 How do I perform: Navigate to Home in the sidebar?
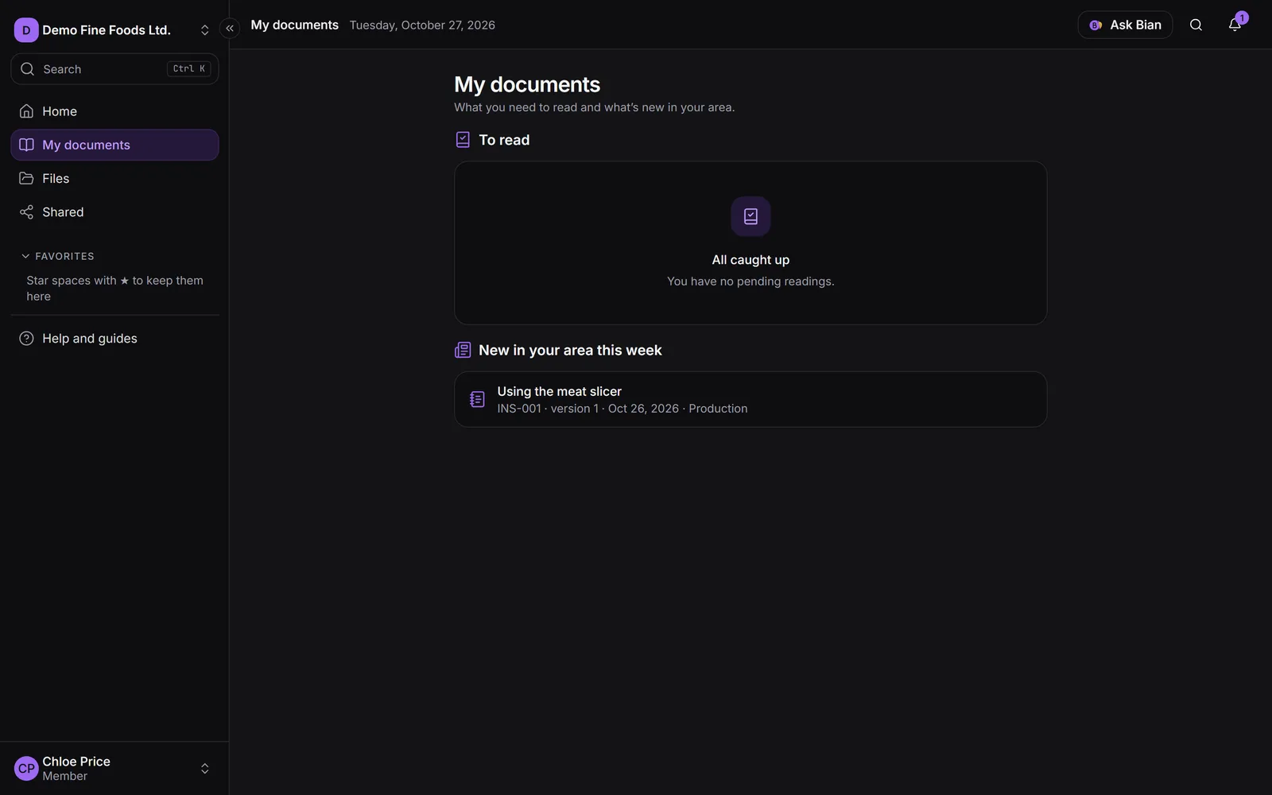click(x=114, y=111)
